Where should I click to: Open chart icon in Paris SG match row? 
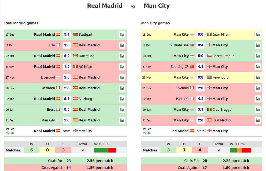(258, 99)
